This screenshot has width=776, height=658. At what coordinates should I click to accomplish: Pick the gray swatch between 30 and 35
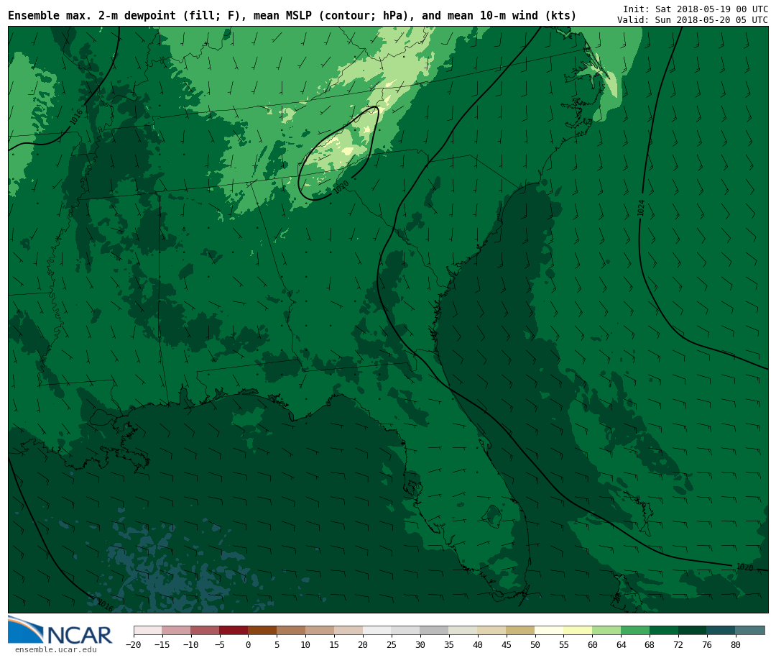[435, 630]
